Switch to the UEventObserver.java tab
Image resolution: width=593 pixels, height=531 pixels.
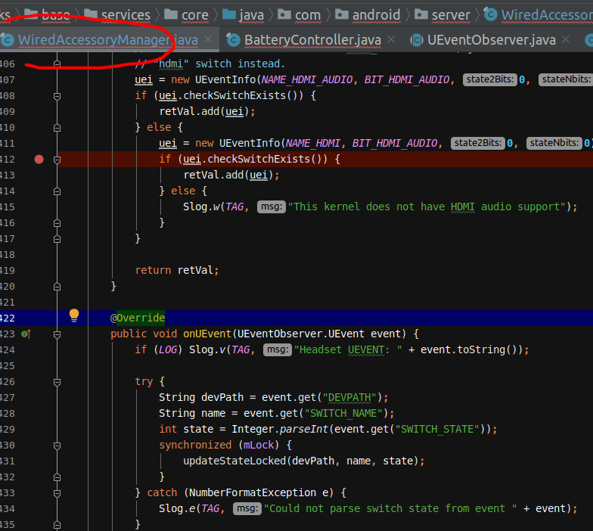pyautogui.click(x=492, y=39)
